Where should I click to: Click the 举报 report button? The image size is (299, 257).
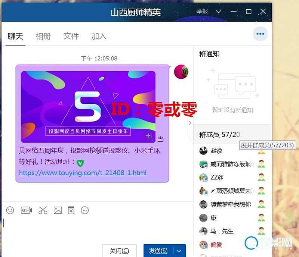point(202,12)
